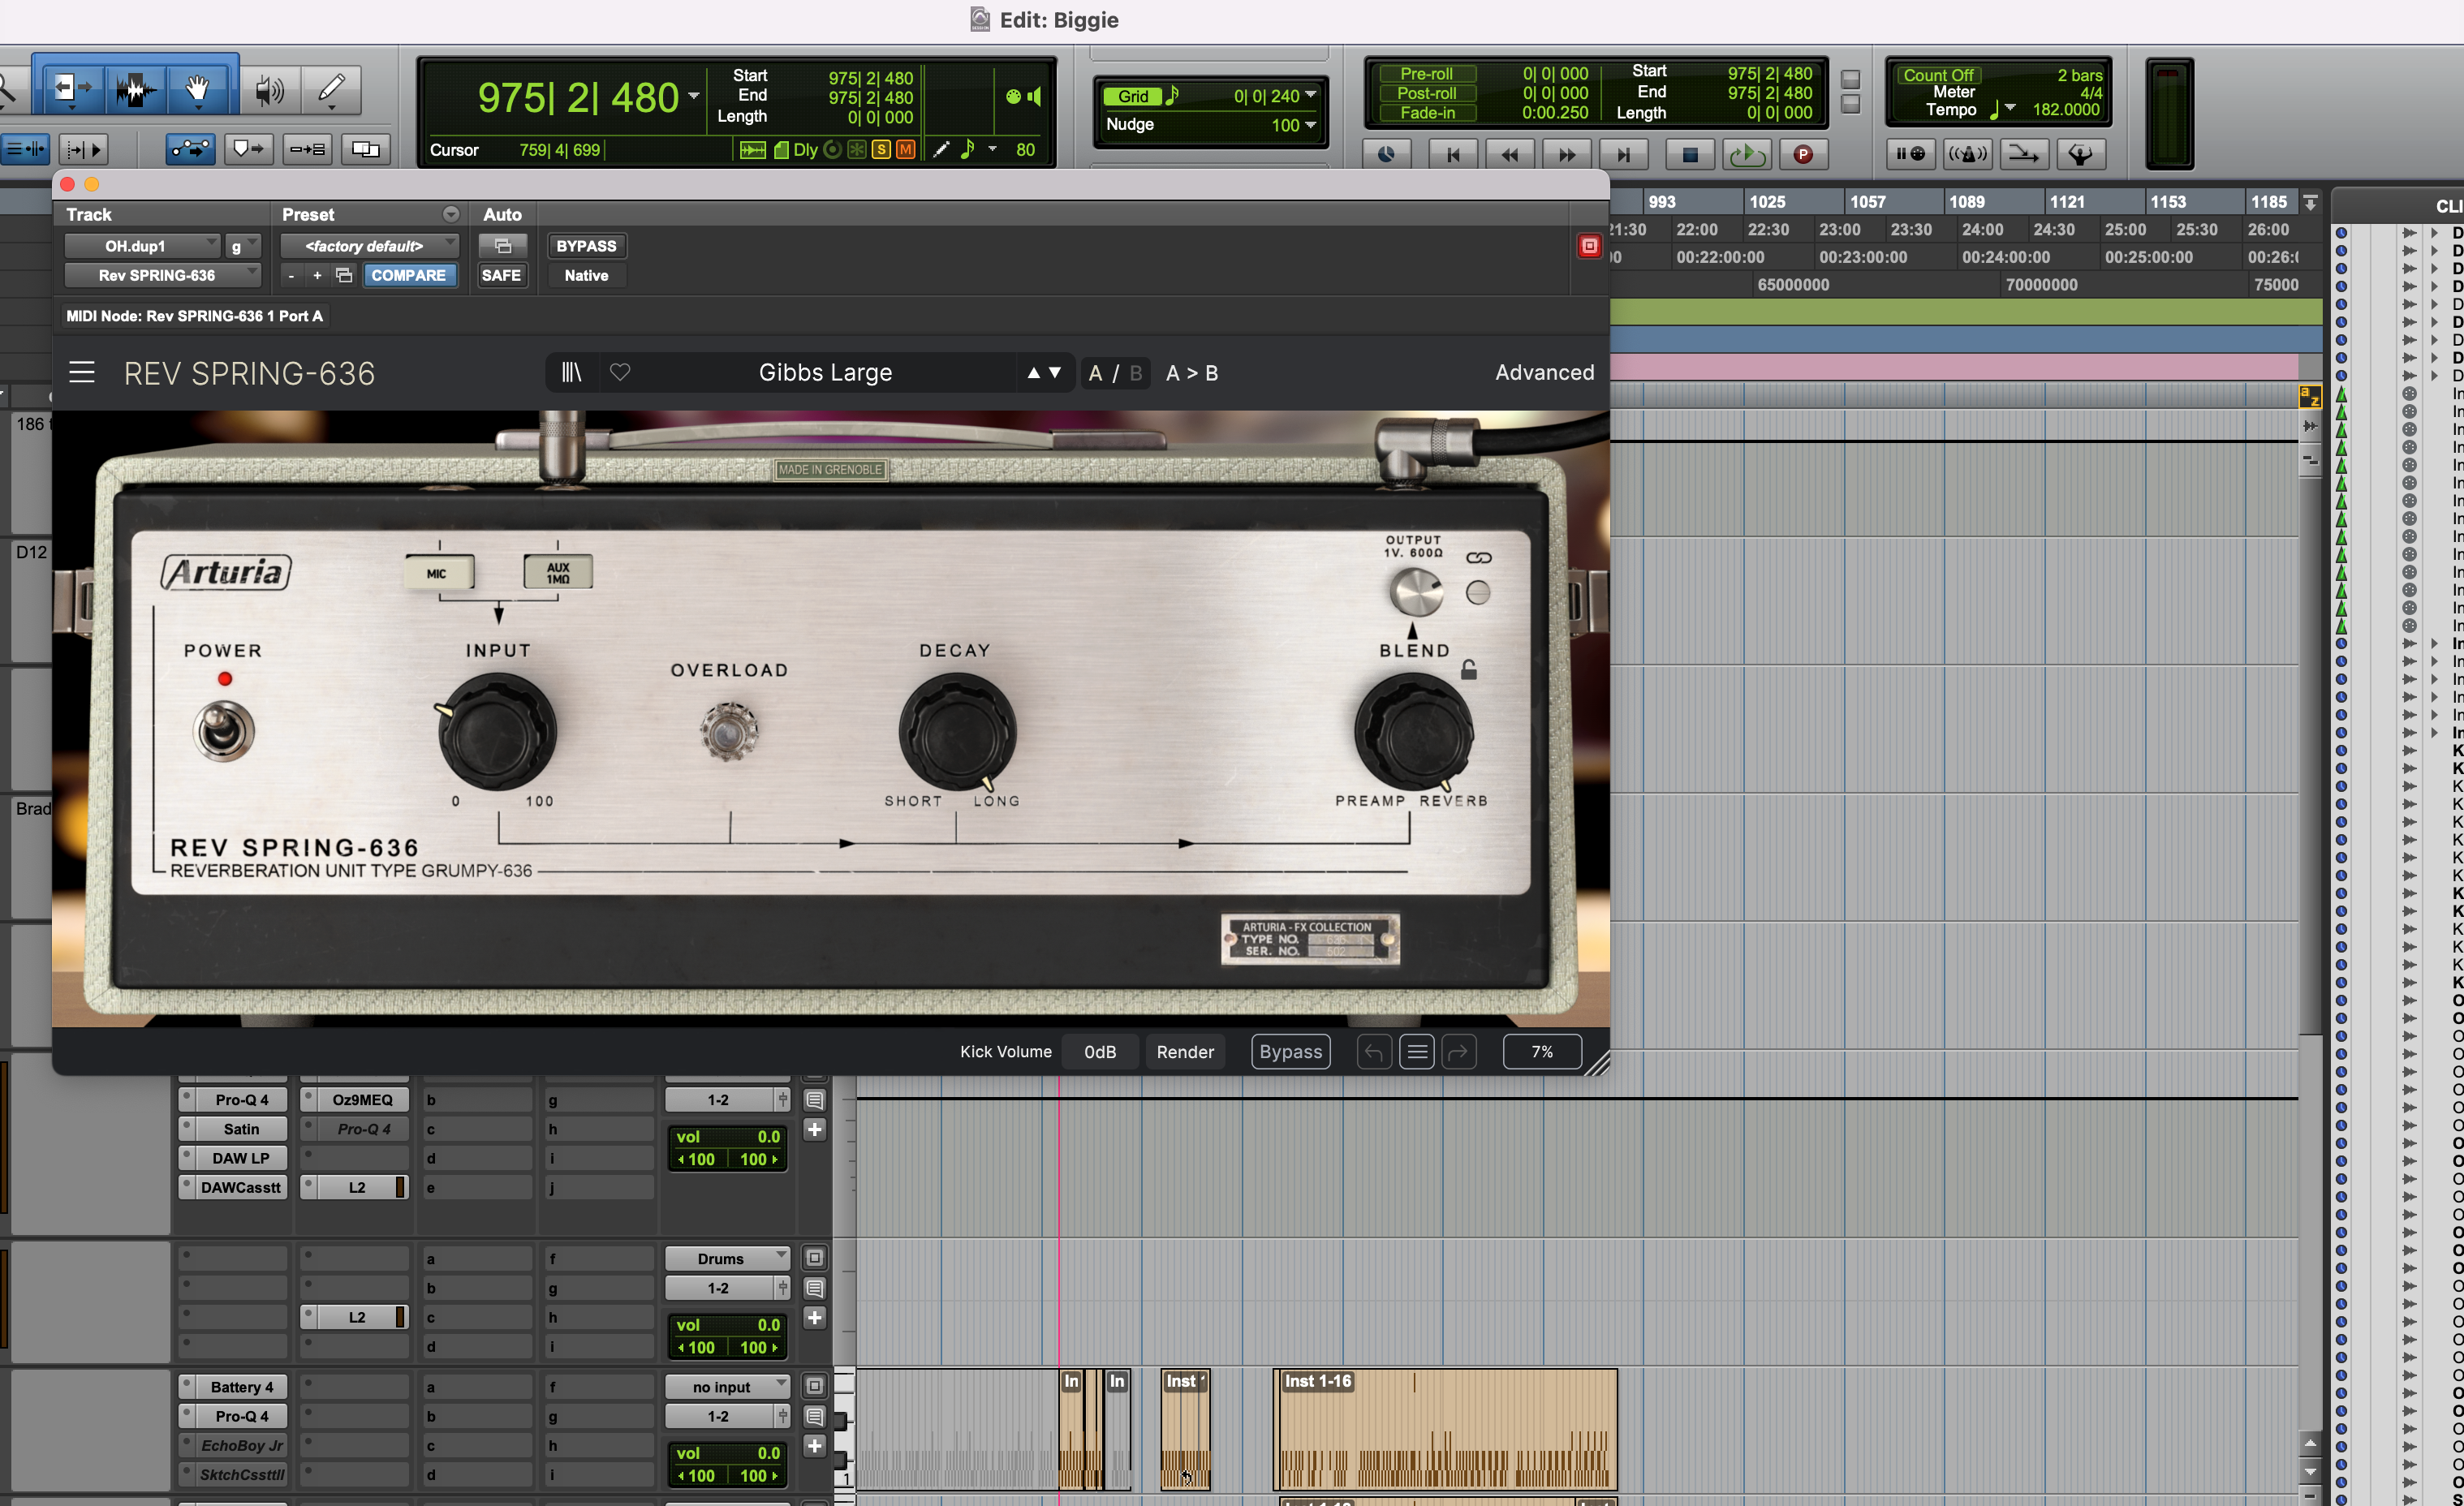Open the edit history list icon
Screen dimensions: 2464x1506
pos(1417,1051)
